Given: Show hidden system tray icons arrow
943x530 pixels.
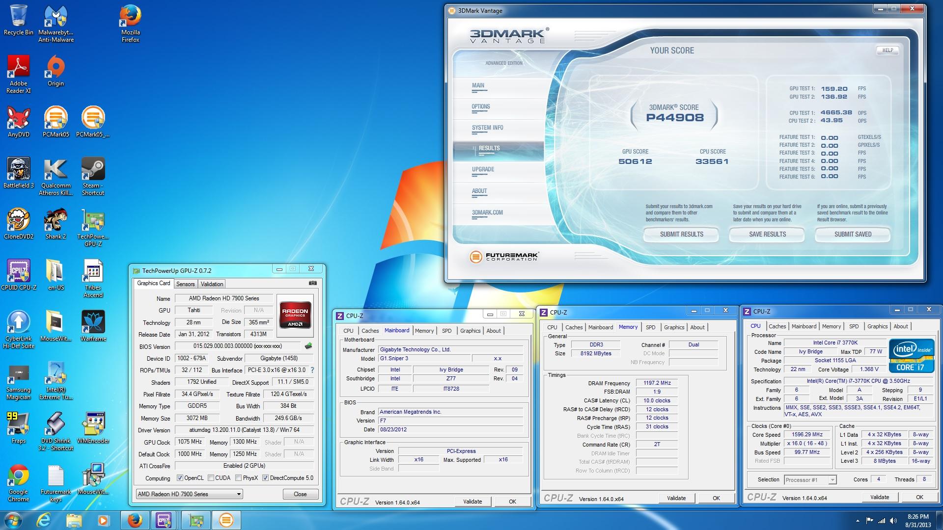Looking at the screenshot, I should coord(858,521).
